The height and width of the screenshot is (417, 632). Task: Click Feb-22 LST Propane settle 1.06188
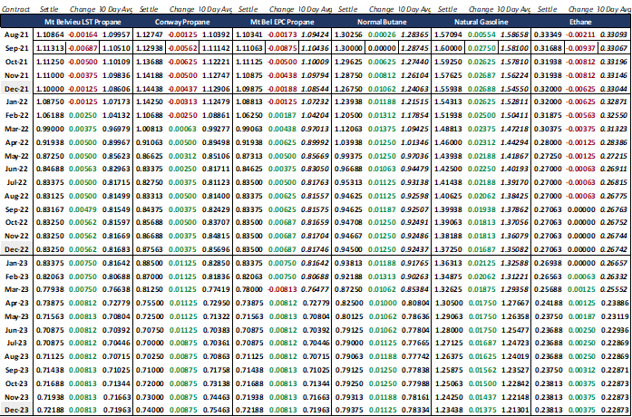point(50,115)
